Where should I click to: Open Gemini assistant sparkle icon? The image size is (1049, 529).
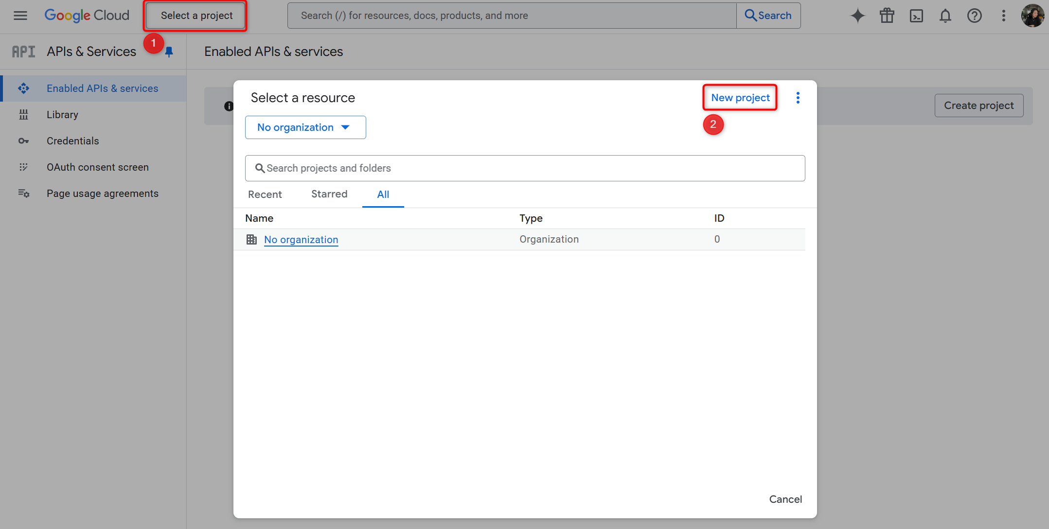point(858,15)
